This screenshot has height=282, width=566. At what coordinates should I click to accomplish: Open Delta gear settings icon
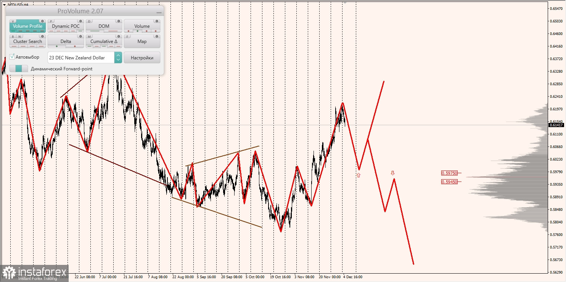point(80,36)
